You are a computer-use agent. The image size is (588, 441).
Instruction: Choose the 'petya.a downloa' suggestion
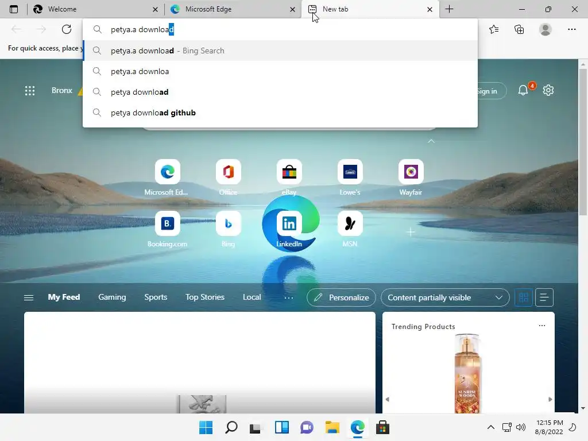(x=280, y=71)
